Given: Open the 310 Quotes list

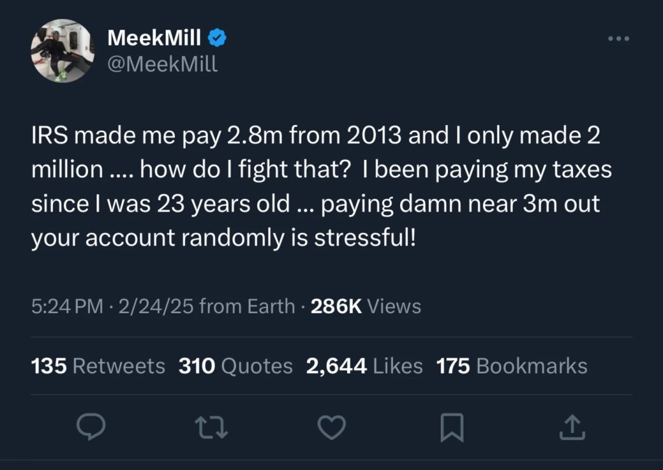Looking at the screenshot, I should coord(236,366).
